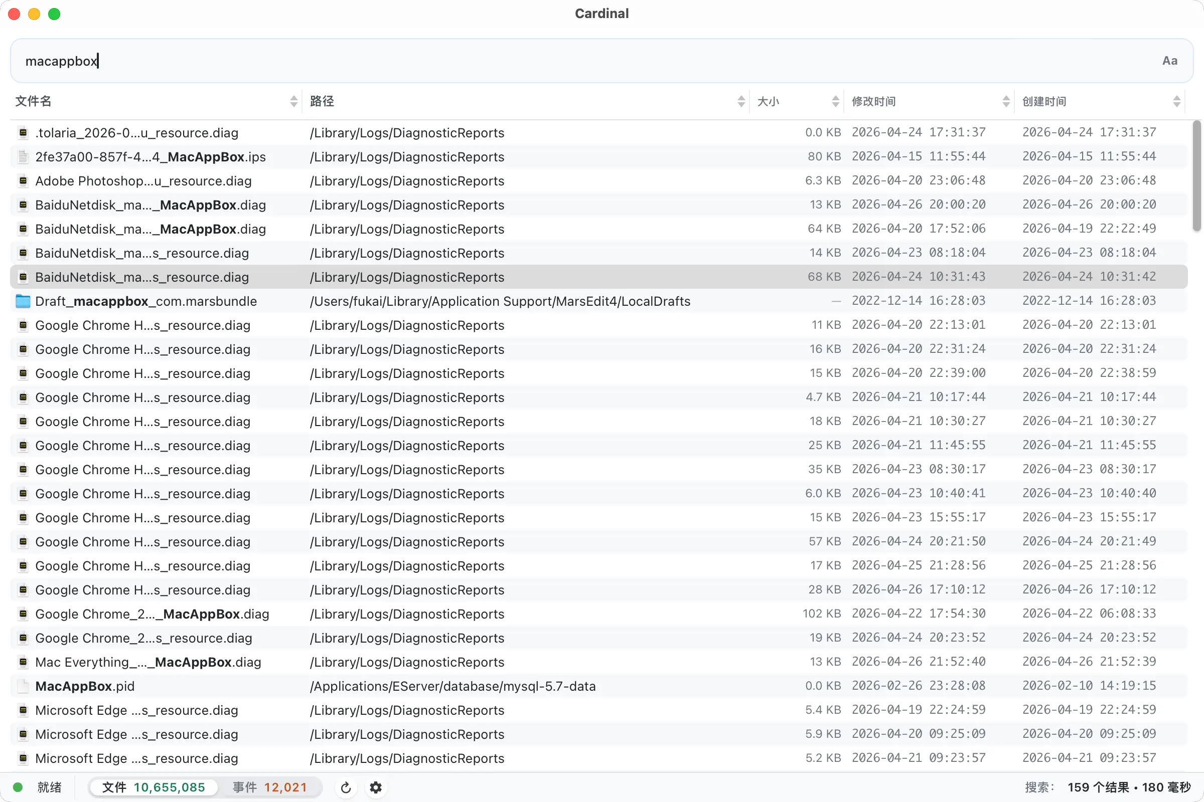Screen dimensions: 1204x802
Task: Click the MarsEdit4/LocalDrafts path cell
Action: 500,301
